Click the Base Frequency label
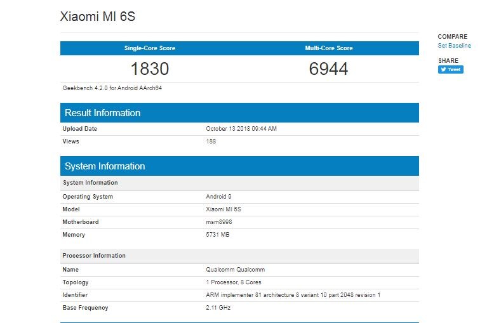The height and width of the screenshot is (323, 494). coord(85,308)
